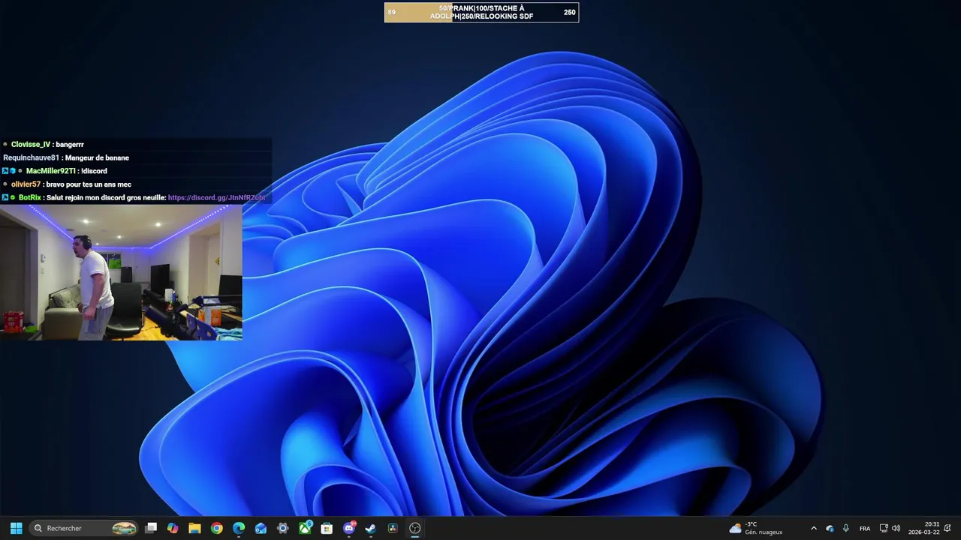Click the username Requinchauve81 in chat
This screenshot has height=540, width=961.
coord(31,158)
